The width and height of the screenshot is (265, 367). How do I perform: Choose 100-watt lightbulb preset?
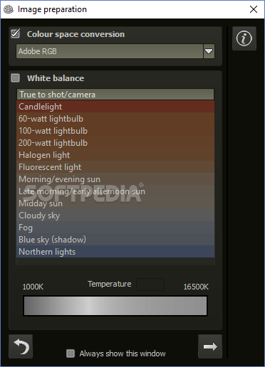(x=115, y=131)
